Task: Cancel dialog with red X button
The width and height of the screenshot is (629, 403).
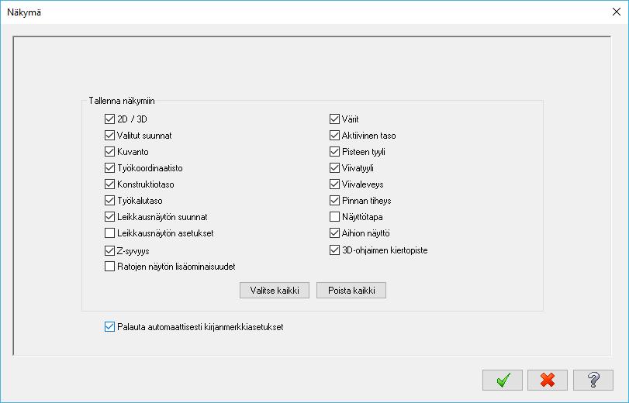Action: 548,380
